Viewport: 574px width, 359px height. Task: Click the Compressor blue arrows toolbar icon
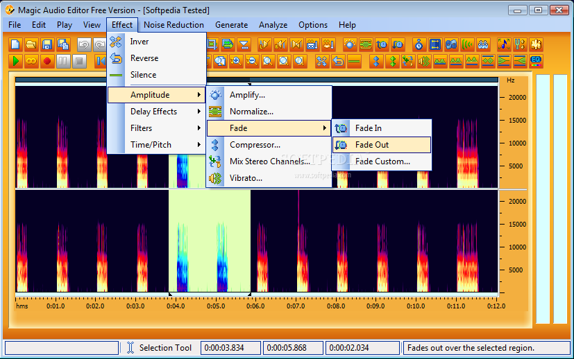[376, 61]
